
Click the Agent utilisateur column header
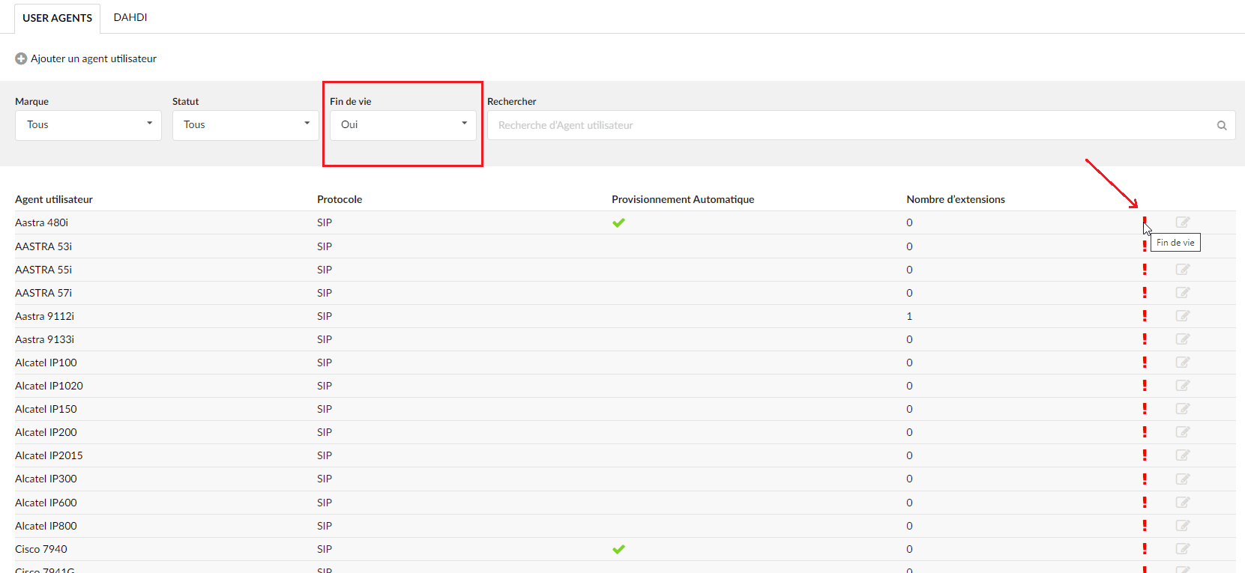(x=54, y=199)
